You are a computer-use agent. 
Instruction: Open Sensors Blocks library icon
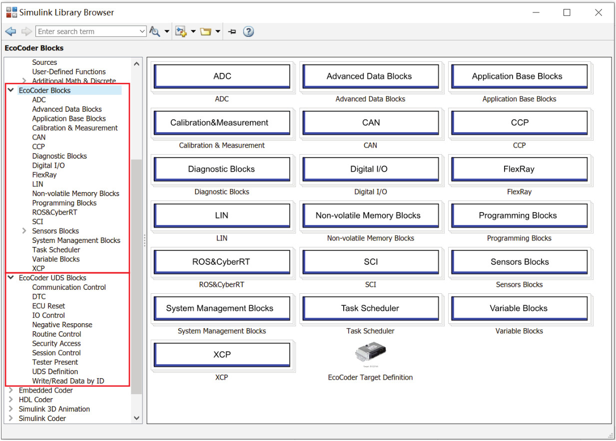coord(519,262)
